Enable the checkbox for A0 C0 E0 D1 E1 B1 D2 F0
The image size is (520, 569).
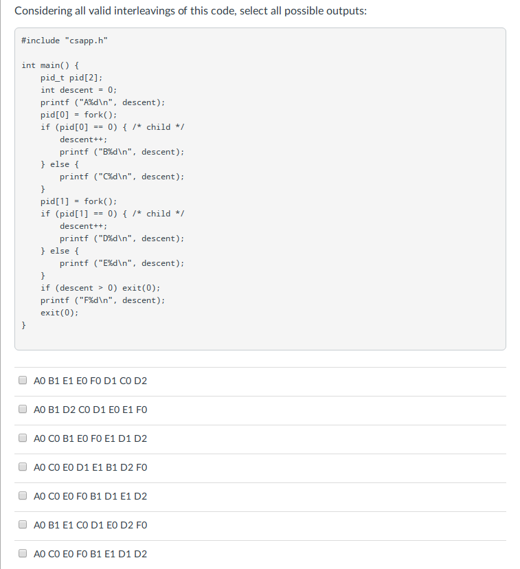coord(23,467)
